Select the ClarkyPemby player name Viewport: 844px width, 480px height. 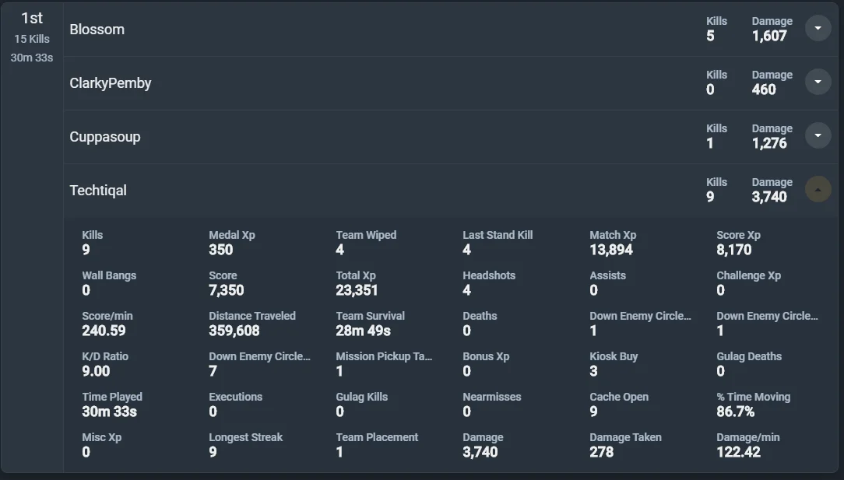tap(111, 83)
